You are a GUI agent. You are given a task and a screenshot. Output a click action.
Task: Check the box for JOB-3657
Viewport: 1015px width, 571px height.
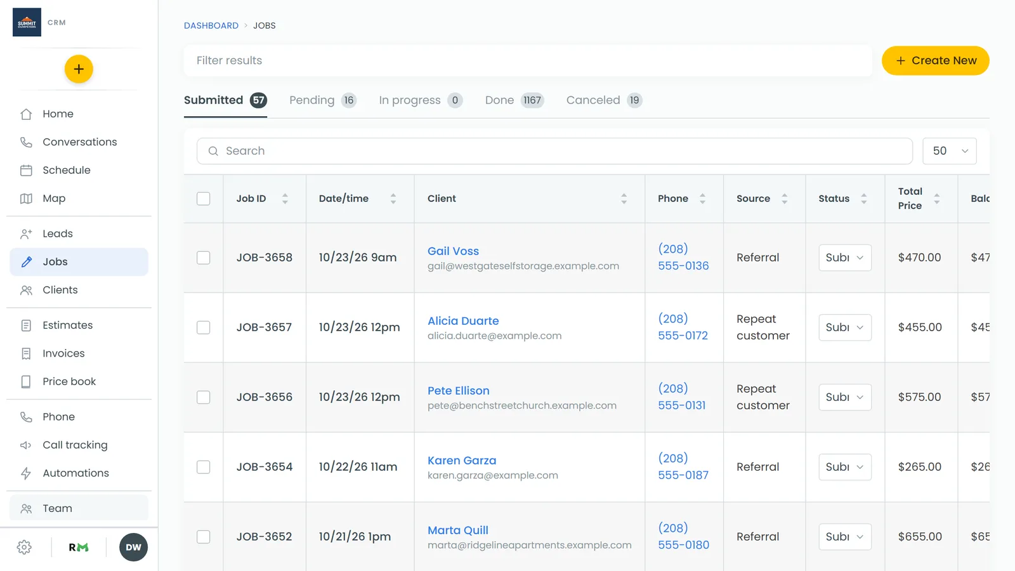tap(203, 327)
